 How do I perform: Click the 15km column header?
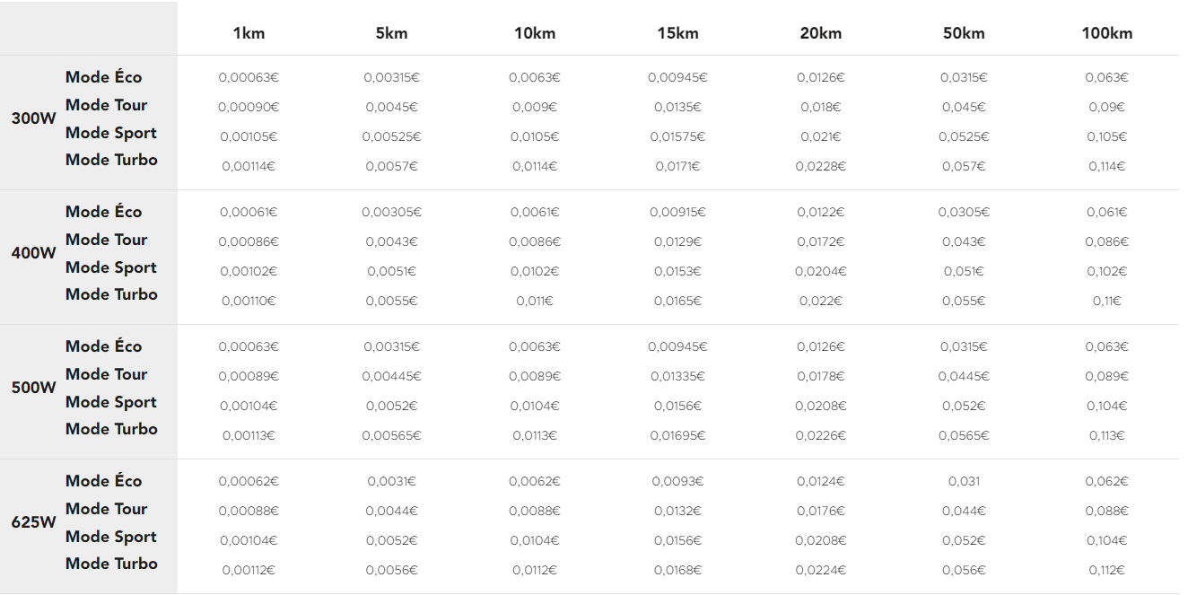[677, 33]
